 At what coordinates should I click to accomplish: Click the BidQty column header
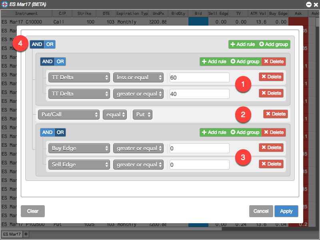pos(178,14)
